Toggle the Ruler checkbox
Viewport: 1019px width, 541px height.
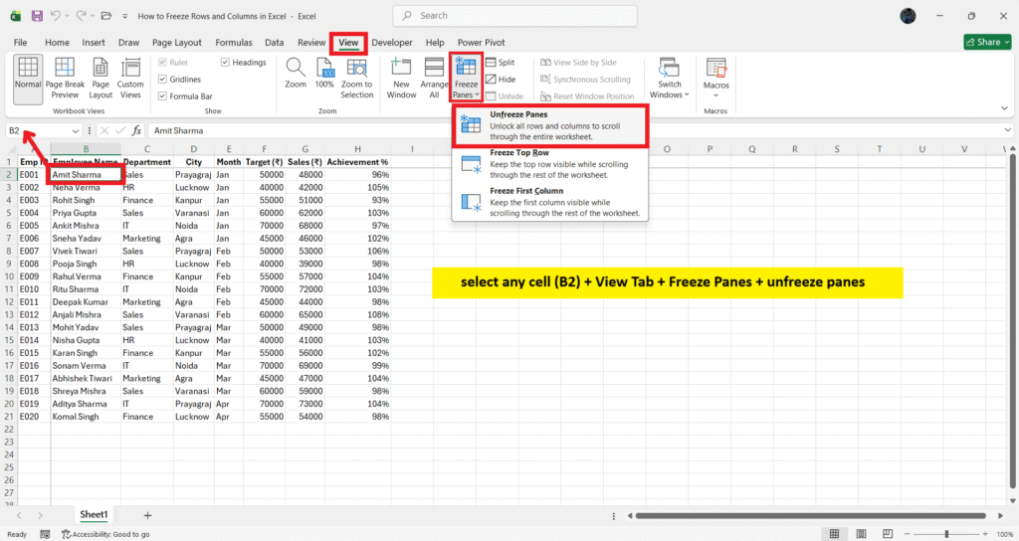(x=162, y=63)
